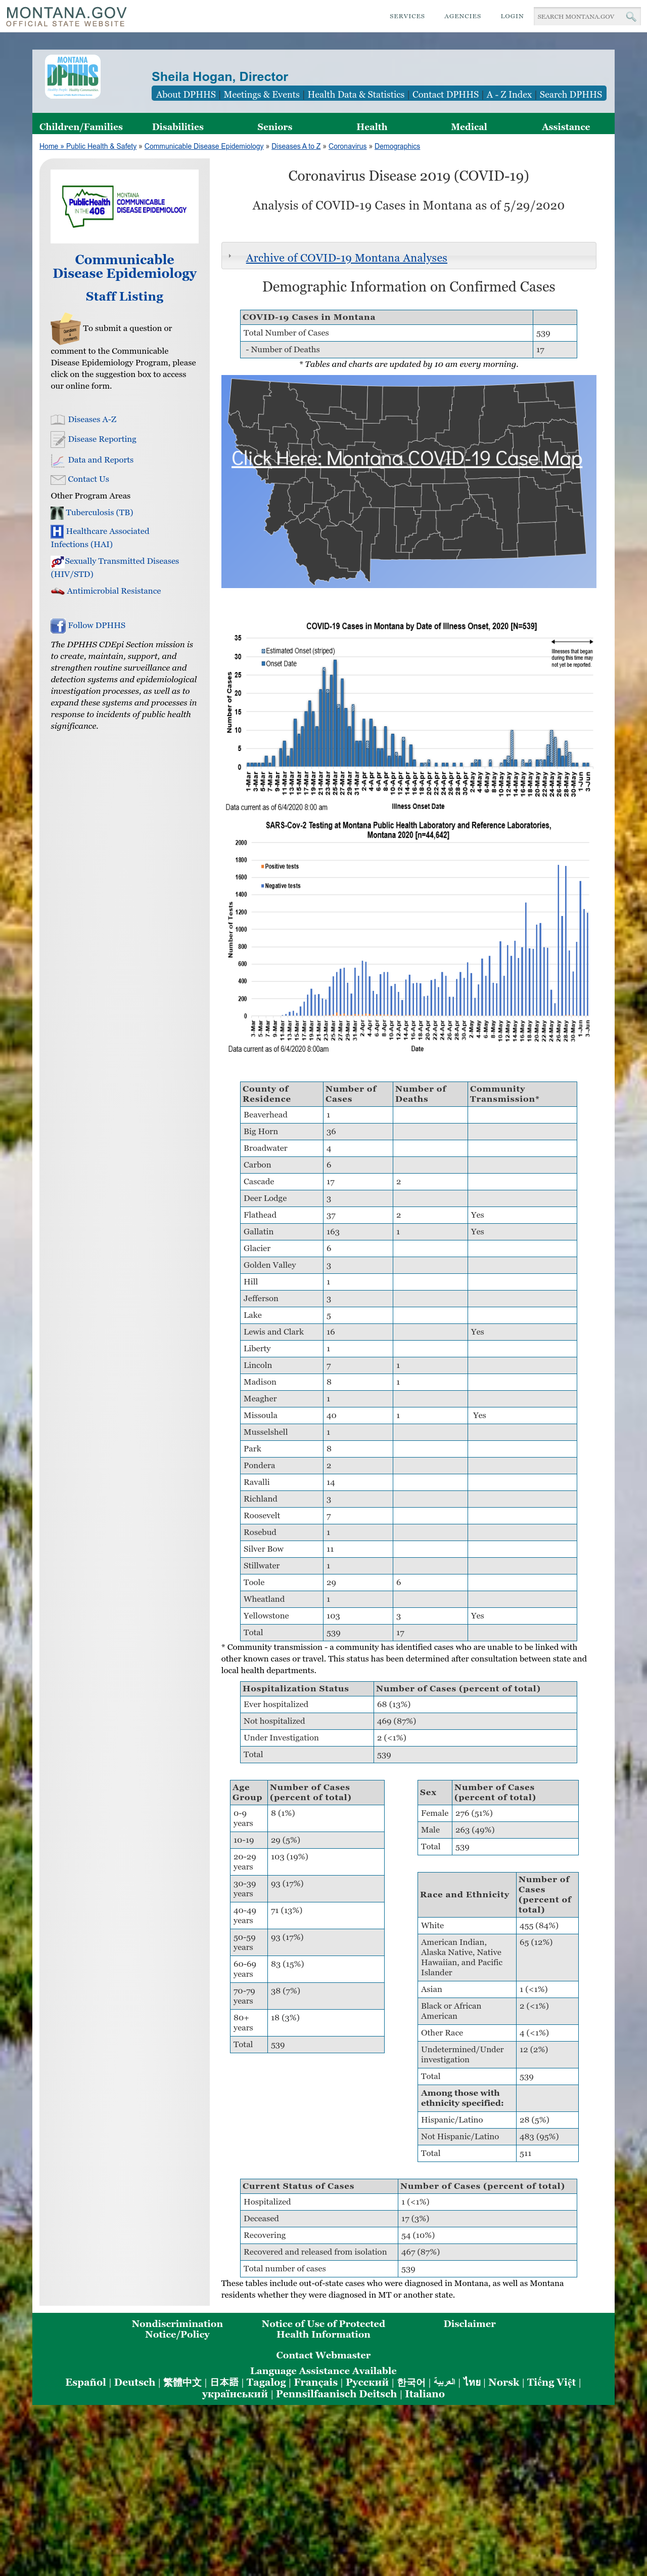The image size is (647, 2576).
Task: Click the Español language link
Action: (85, 2382)
